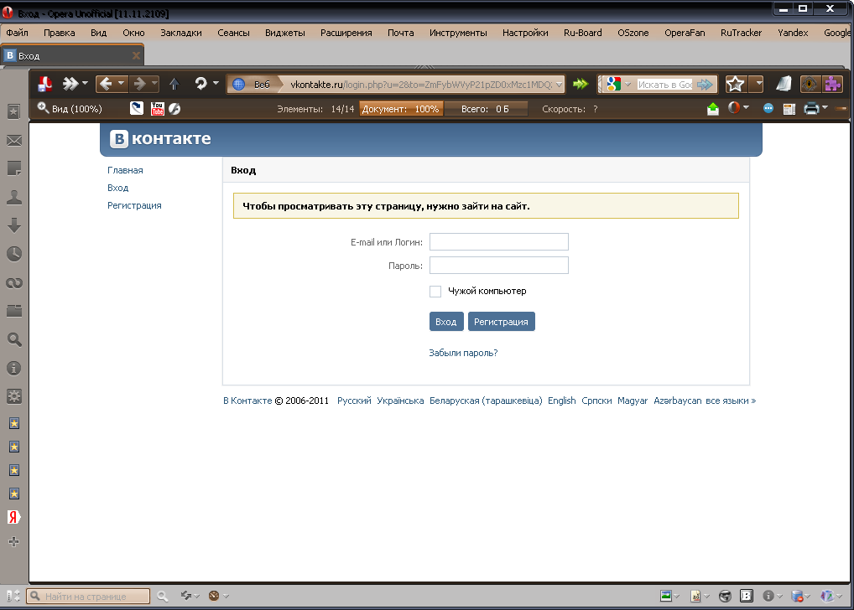
Task: Click the star bookmark icon in the toolbar
Action: [735, 84]
